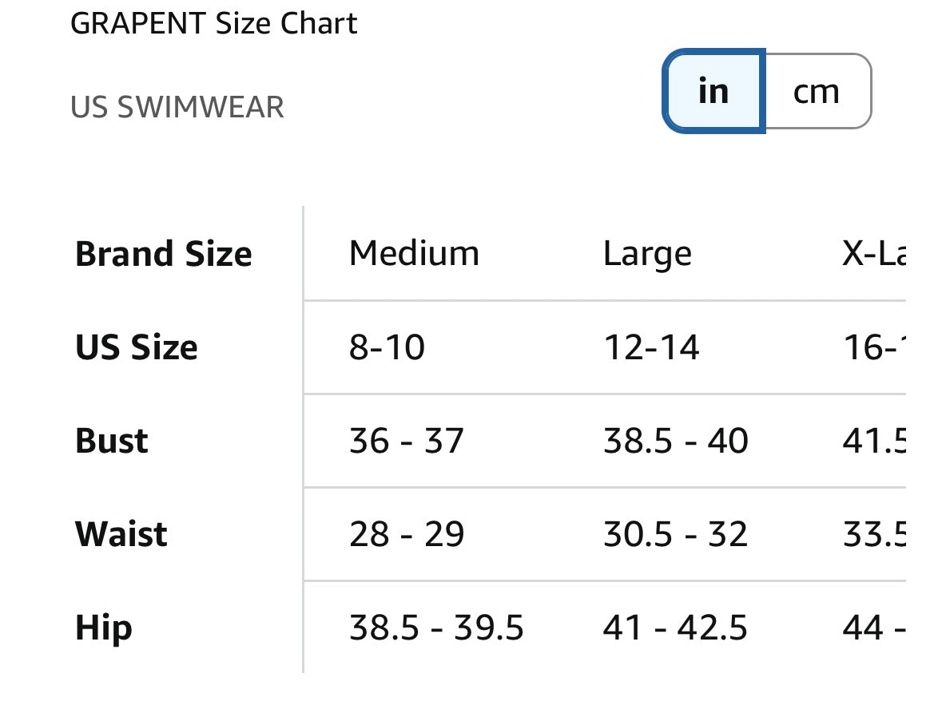Click the Medium column header
Screen dimensions: 942x701
pos(412,252)
